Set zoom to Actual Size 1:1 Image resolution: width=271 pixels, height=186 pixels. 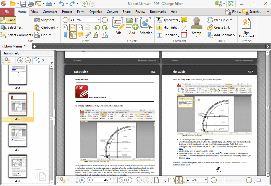65,27
